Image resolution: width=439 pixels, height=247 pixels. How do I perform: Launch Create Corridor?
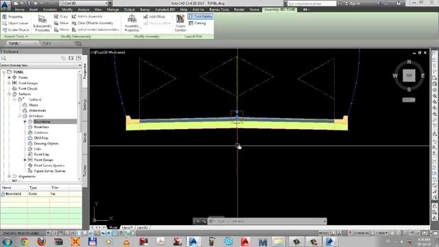[180, 23]
